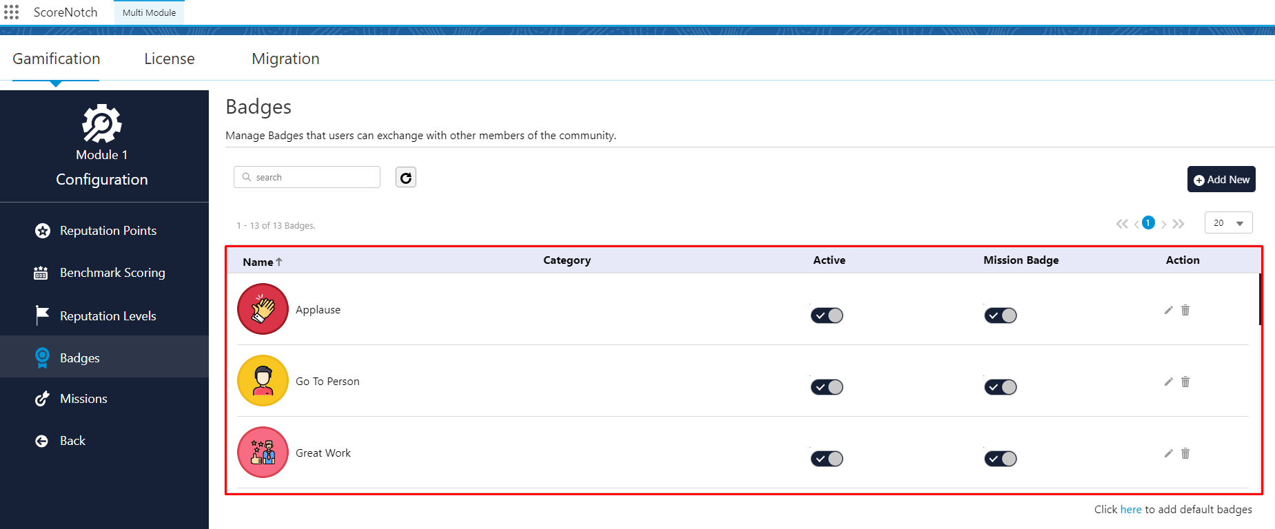
Task: Sort by Name using arrow icon
Action: (279, 262)
